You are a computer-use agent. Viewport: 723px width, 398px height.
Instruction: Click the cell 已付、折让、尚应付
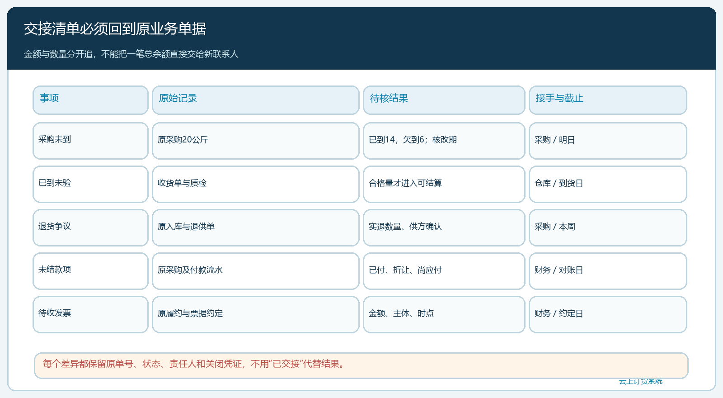tap(444, 271)
